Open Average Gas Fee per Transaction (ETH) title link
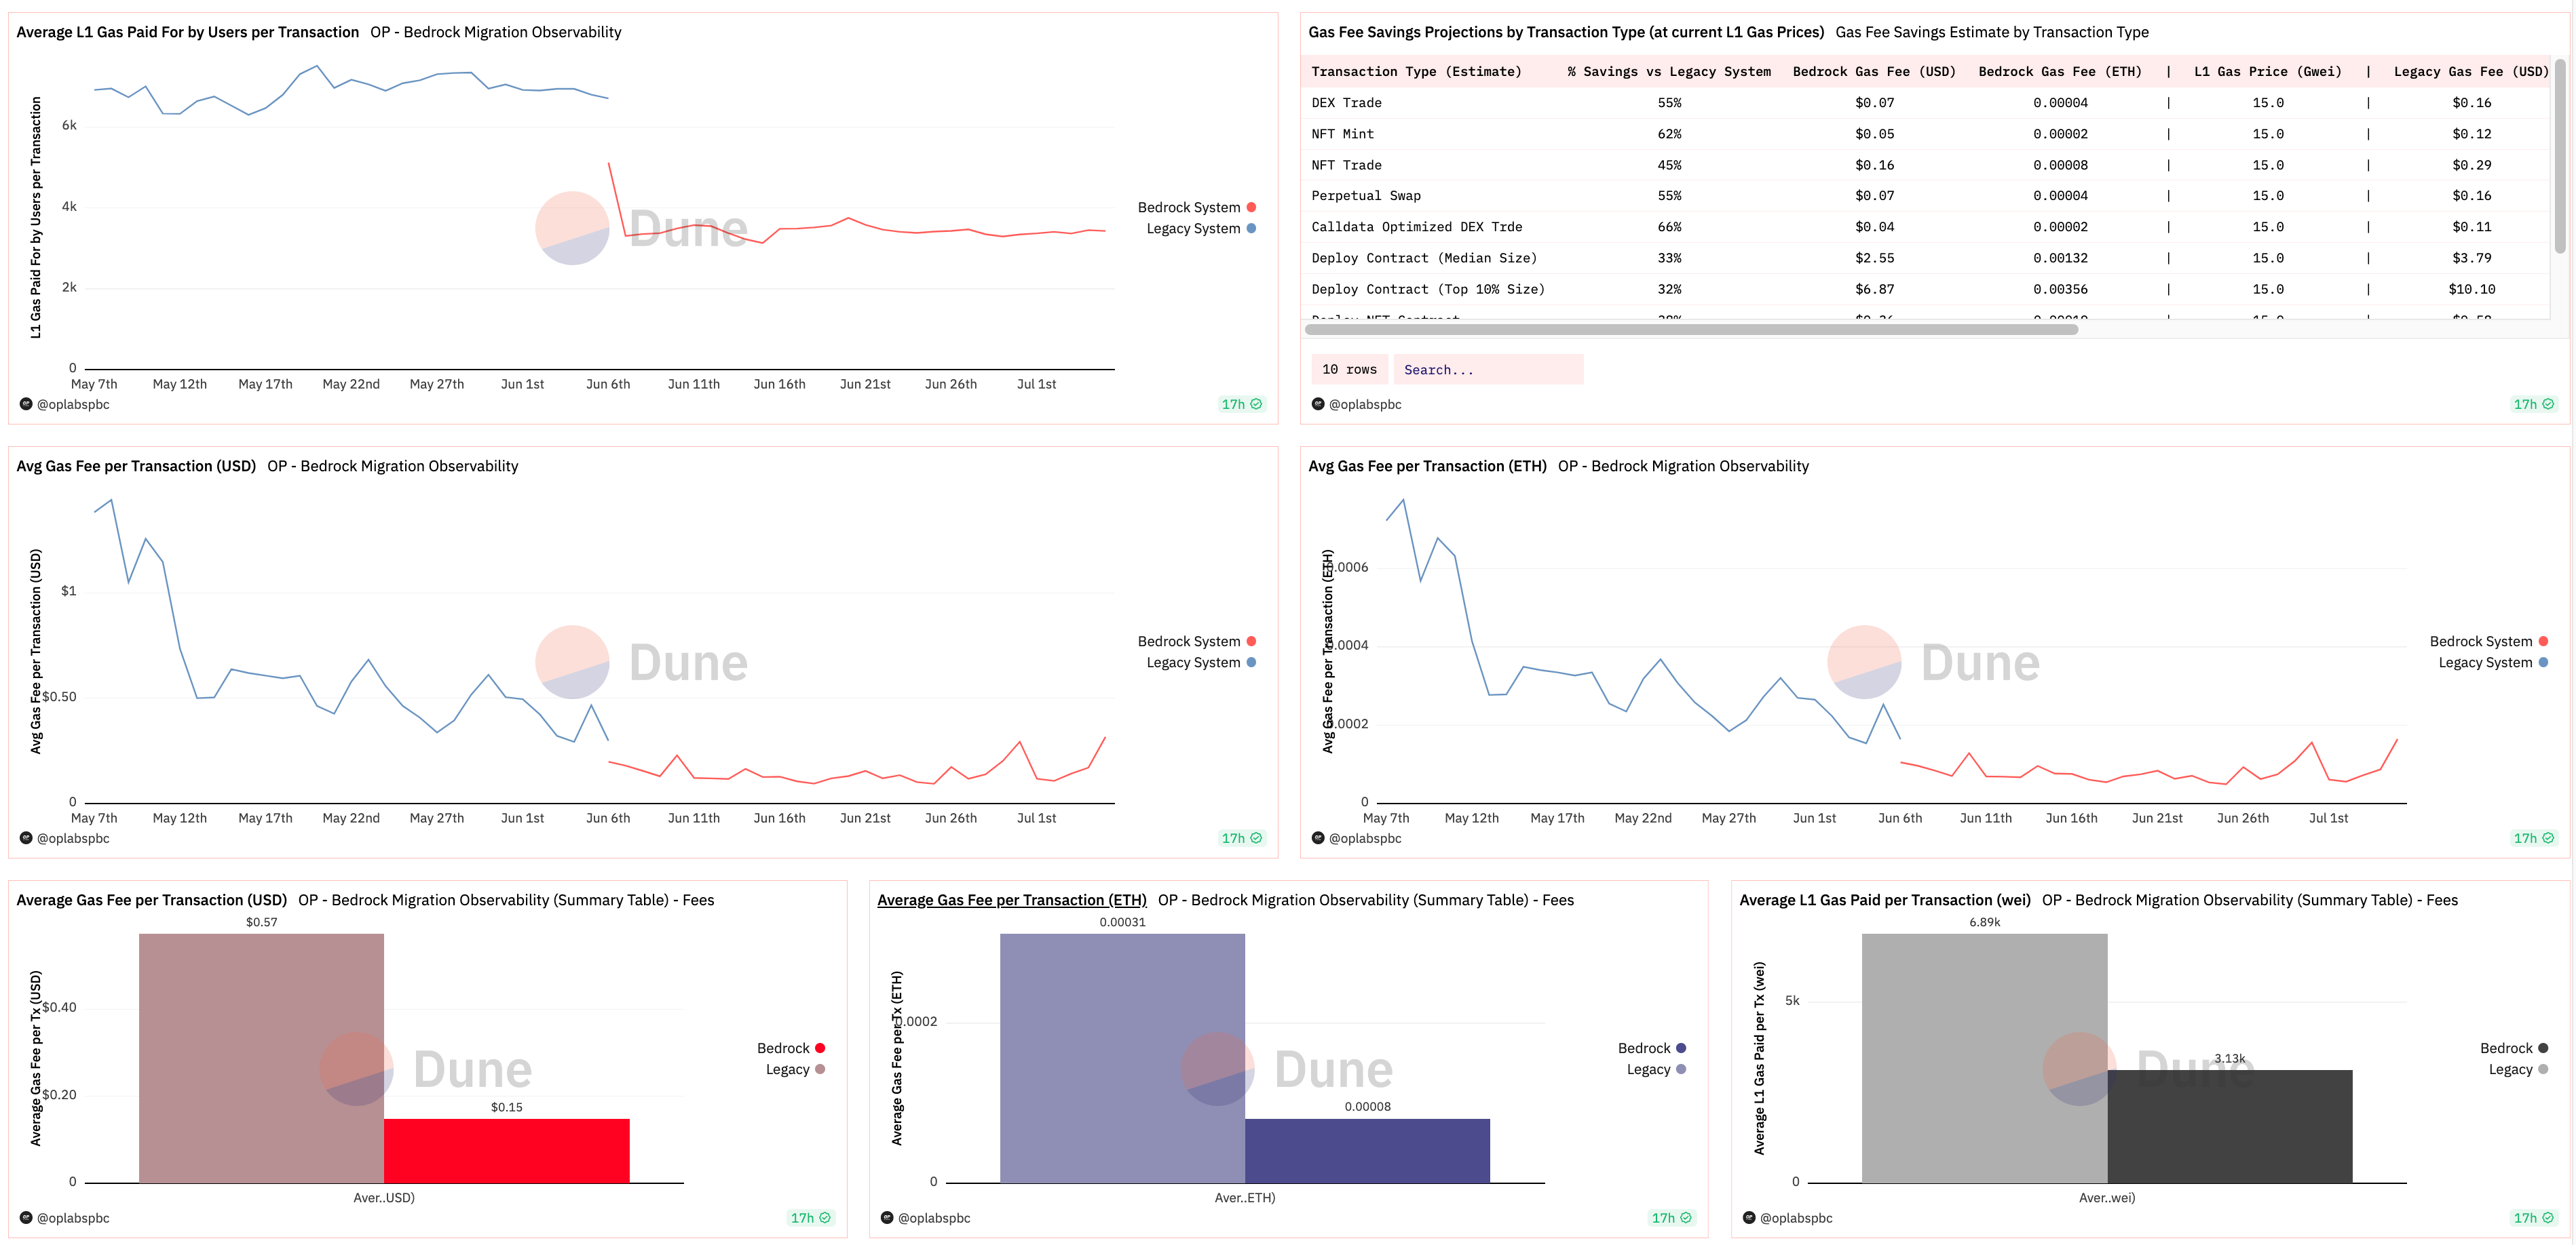 coord(1011,899)
